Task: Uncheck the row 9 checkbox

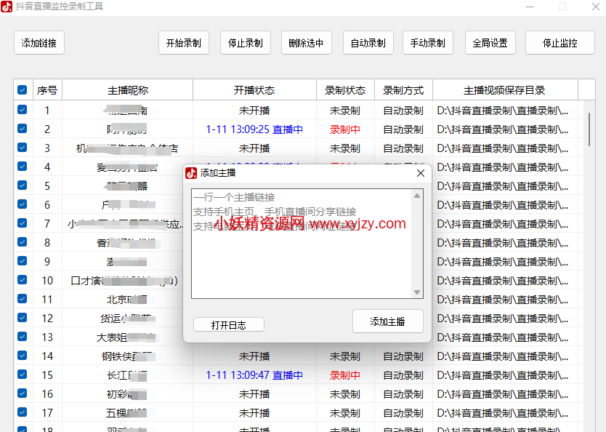Action: pyautogui.click(x=23, y=261)
